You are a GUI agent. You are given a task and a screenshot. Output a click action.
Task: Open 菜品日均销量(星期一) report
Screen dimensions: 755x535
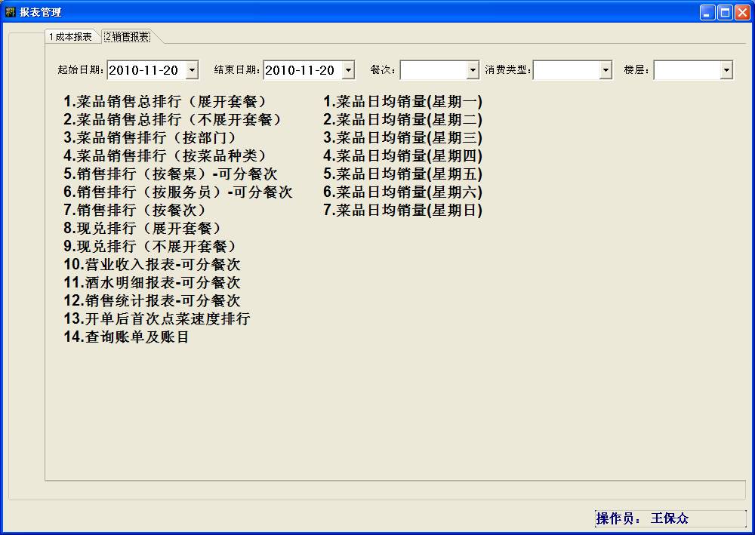(402, 101)
